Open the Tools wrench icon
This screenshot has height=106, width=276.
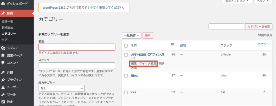pyautogui.click(x=3, y=94)
